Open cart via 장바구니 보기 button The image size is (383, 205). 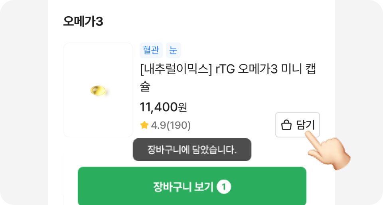192,186
